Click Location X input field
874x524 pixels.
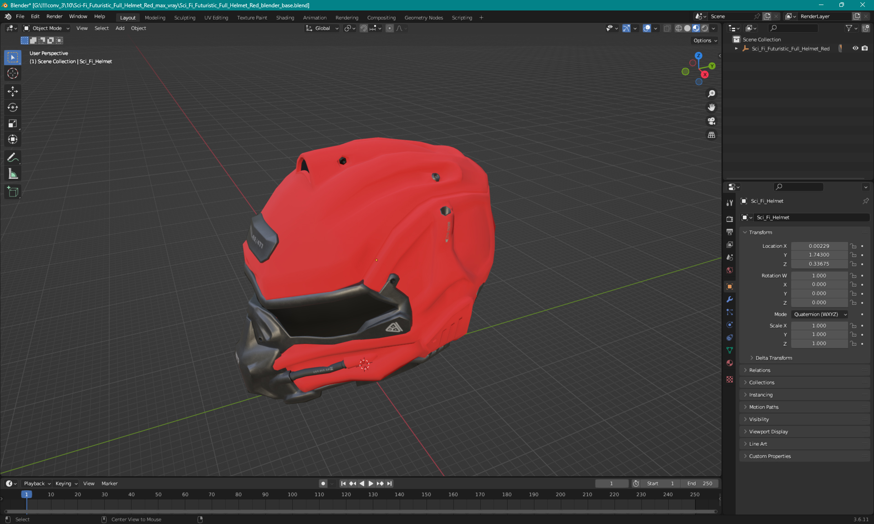click(x=819, y=246)
